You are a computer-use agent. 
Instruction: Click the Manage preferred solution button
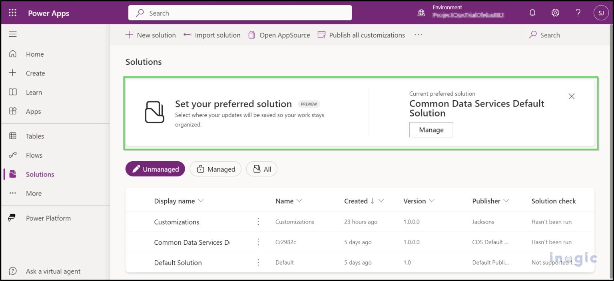pyautogui.click(x=431, y=130)
